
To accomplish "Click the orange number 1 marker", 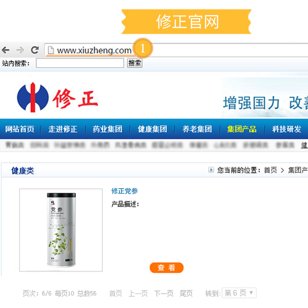I will coord(143,48).
